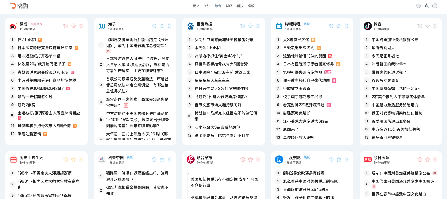This screenshot has height=199, width=447.
Task: Open 百度贴吧 item 哪吒2是尬吹还是真好看
Action: tap(304, 173)
